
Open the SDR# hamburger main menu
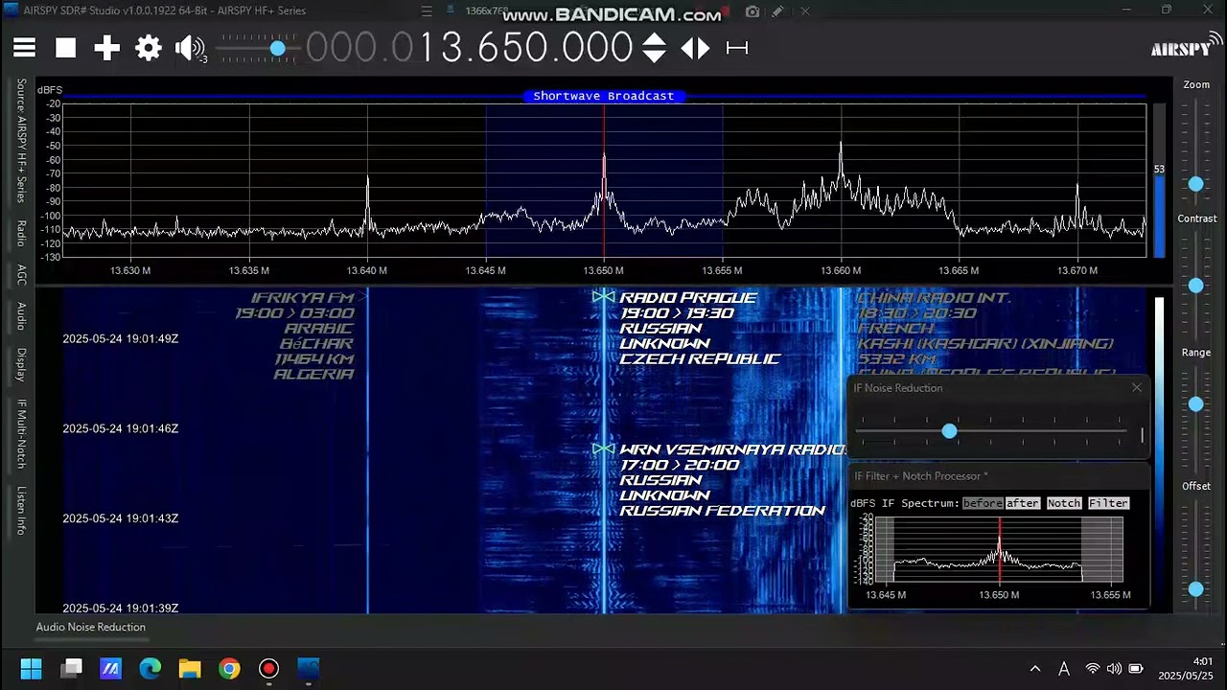coord(24,48)
